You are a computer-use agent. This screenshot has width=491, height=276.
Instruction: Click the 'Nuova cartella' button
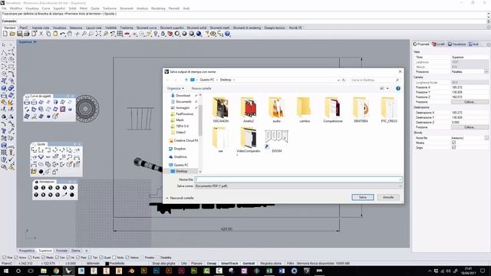coord(201,89)
